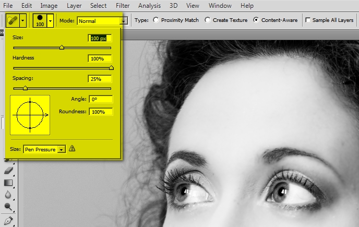Select the Create Texture radio button
The image size is (359, 227).
(208, 20)
